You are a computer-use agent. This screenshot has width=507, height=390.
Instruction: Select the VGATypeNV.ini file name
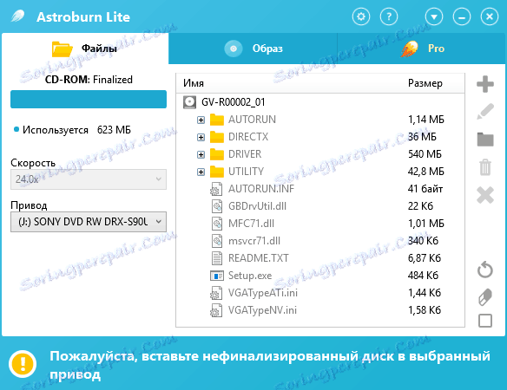pos(262,310)
